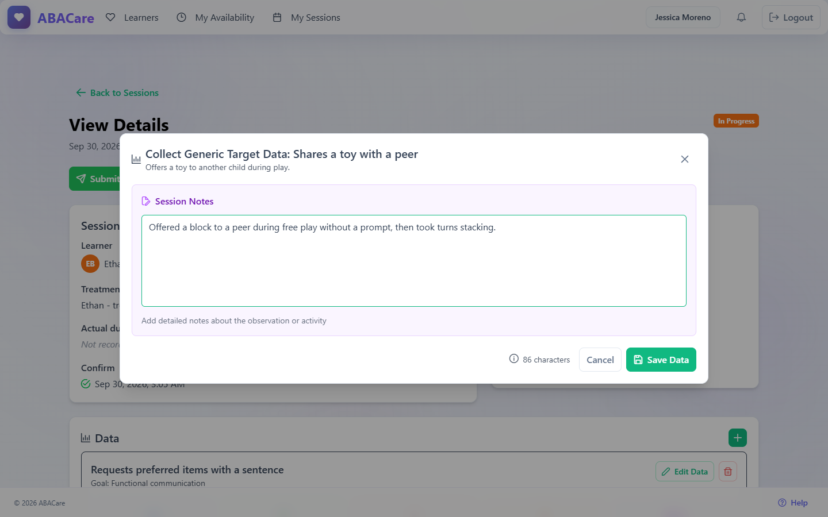The height and width of the screenshot is (517, 828).
Task: Go to My Sessions
Action: [306, 17]
